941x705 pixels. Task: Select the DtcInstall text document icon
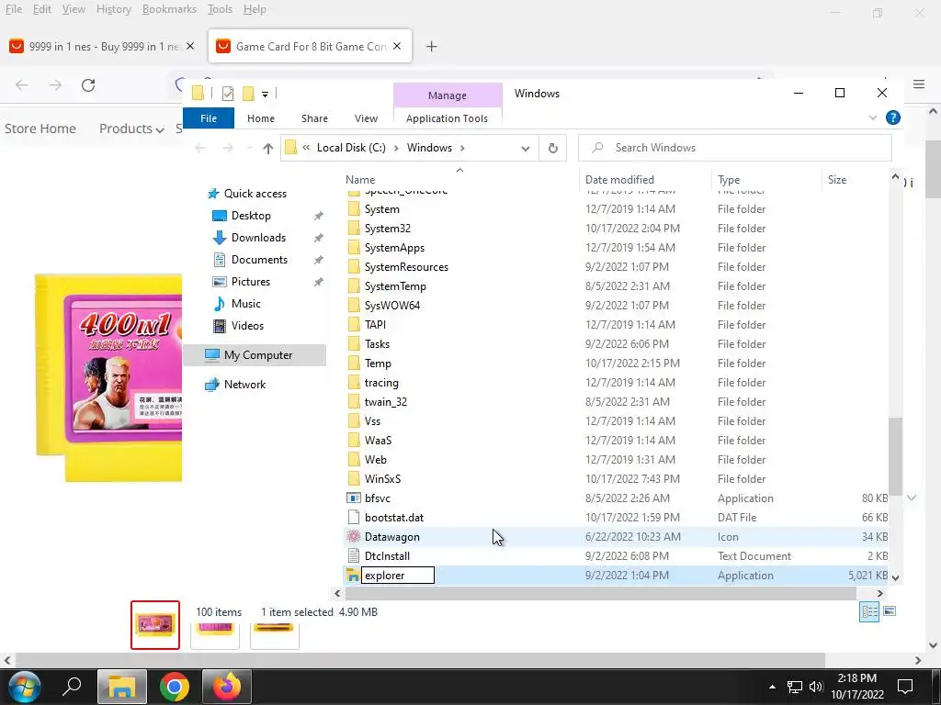click(x=354, y=555)
